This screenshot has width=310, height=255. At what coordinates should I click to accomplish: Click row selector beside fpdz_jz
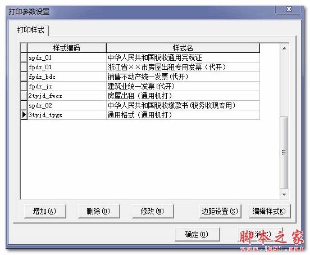tap(24, 86)
